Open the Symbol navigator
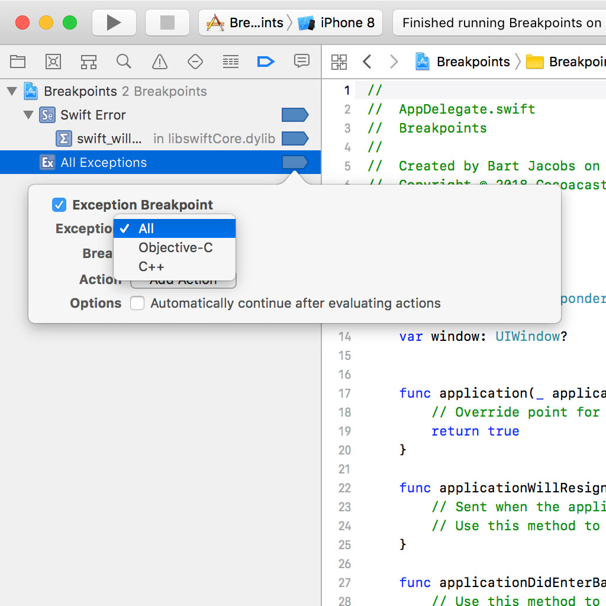The width and height of the screenshot is (606, 606). tap(88, 62)
